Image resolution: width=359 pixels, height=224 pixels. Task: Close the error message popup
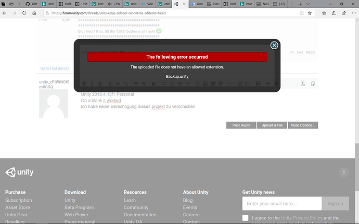tap(274, 45)
